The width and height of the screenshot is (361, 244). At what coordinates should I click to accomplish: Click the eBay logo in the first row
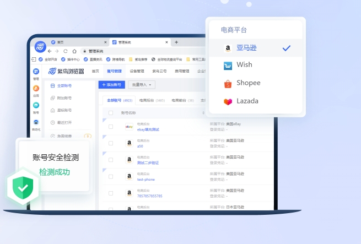pos(129,127)
